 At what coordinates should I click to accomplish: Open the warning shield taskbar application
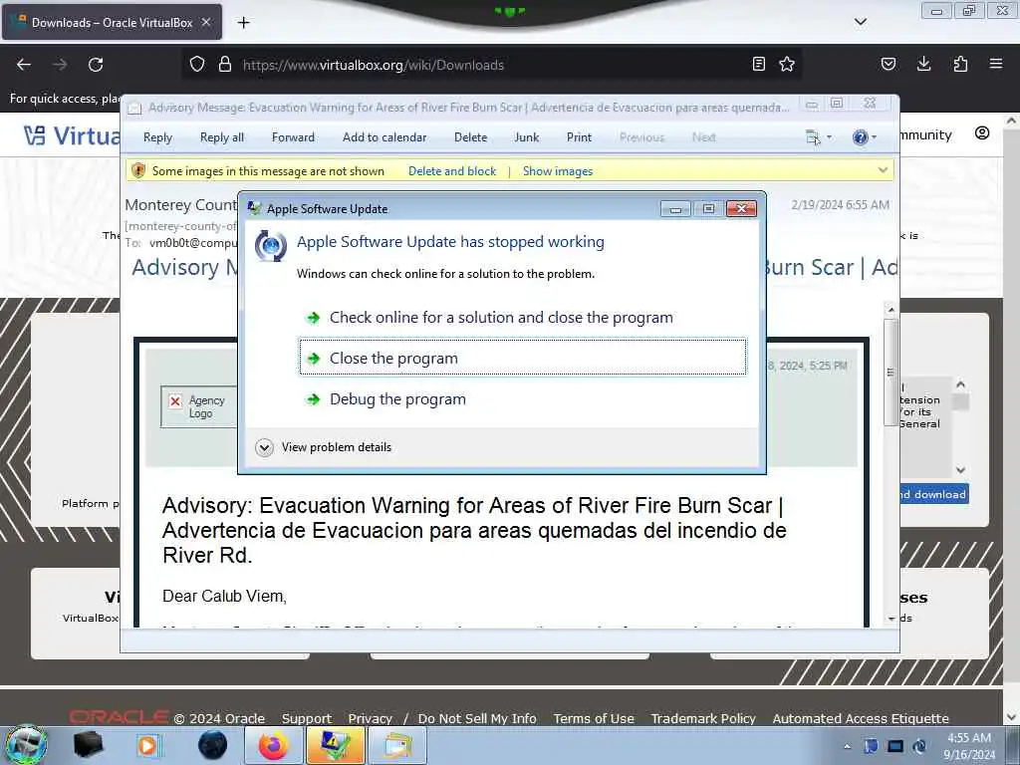(x=335, y=745)
